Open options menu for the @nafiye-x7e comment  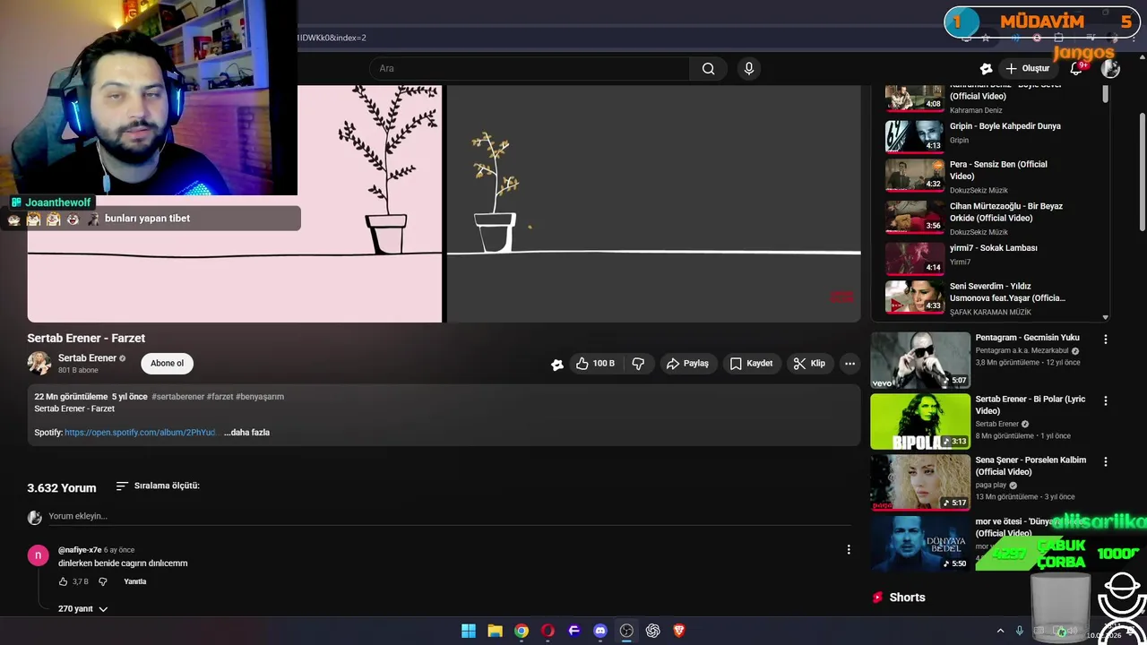click(849, 549)
